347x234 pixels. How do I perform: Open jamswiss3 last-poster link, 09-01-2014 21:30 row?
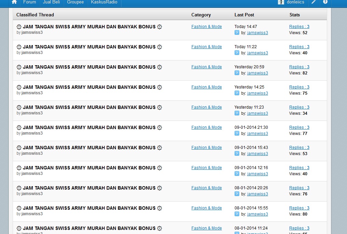(x=257, y=133)
